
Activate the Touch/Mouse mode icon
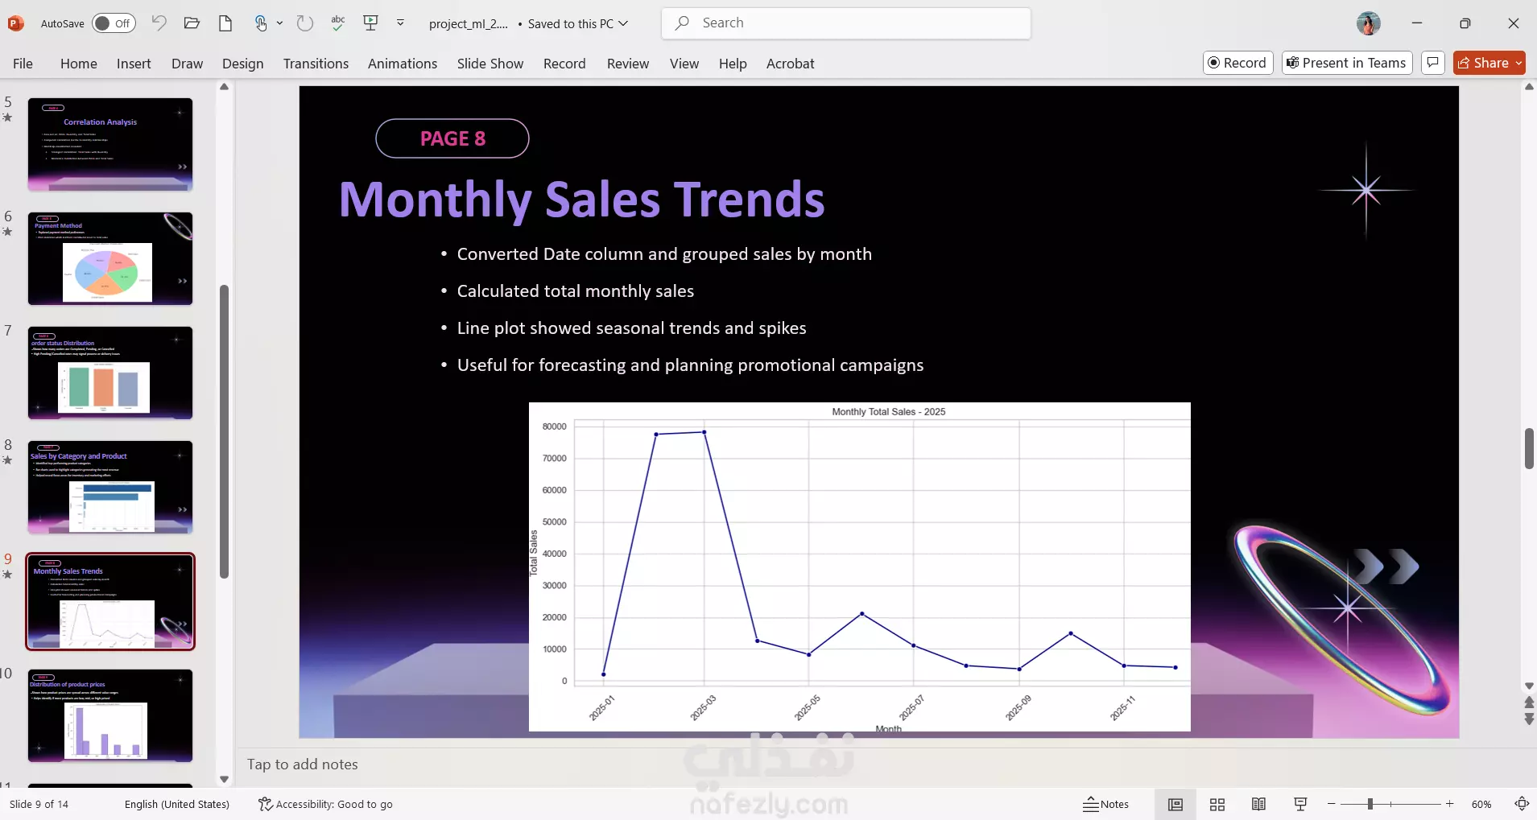tap(261, 23)
